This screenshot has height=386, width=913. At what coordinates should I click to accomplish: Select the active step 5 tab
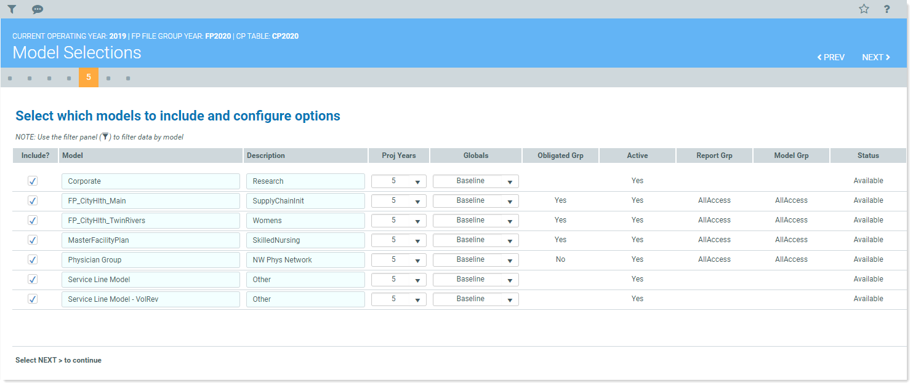pos(89,77)
